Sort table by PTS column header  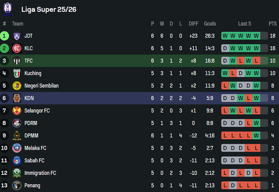273,24
